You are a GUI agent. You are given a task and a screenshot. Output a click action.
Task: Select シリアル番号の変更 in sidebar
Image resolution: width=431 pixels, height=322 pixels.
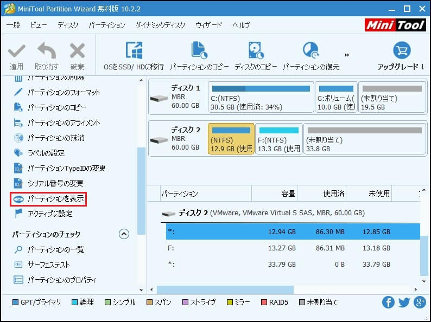point(48,183)
